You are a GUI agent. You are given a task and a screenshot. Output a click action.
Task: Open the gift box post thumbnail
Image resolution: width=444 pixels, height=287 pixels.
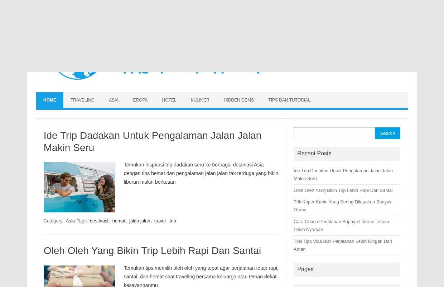[x=79, y=276]
